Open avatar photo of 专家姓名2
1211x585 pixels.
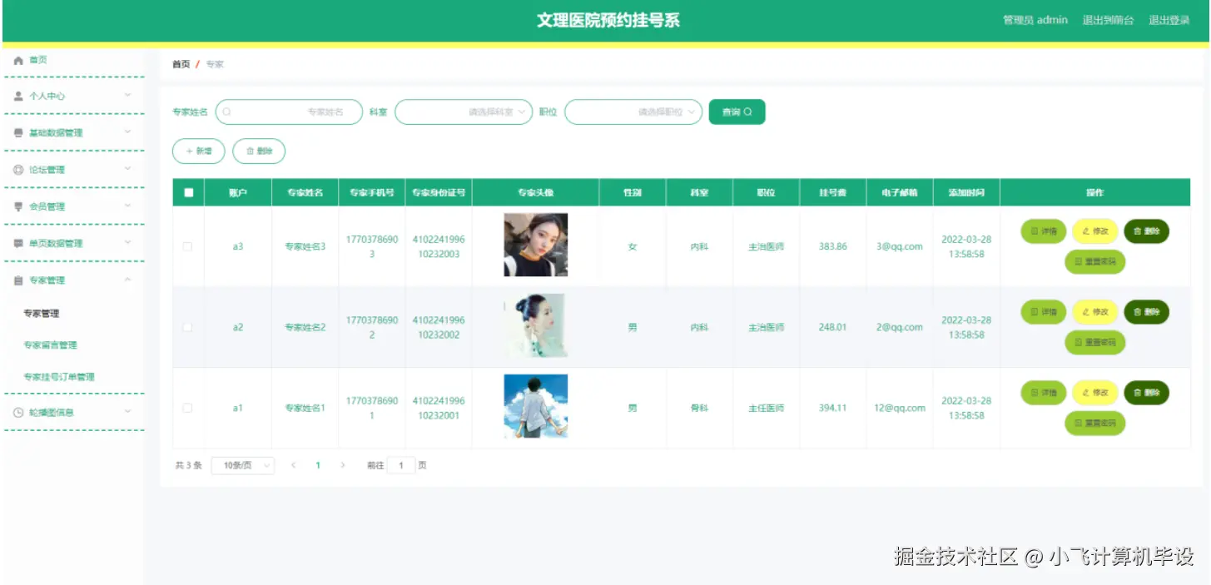(x=535, y=325)
